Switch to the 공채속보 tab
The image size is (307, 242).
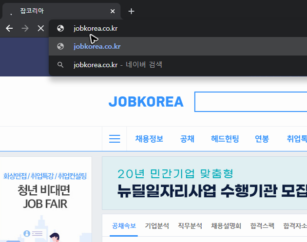124,226
